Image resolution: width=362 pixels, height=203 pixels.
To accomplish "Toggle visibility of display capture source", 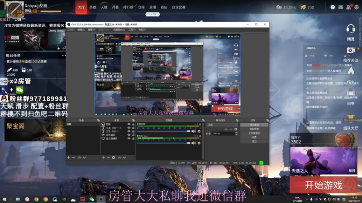I will click(129, 138).
